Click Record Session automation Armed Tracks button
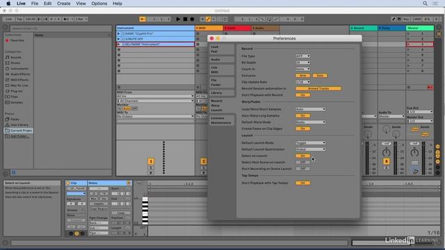The height and width of the screenshot is (250, 445). [318, 88]
